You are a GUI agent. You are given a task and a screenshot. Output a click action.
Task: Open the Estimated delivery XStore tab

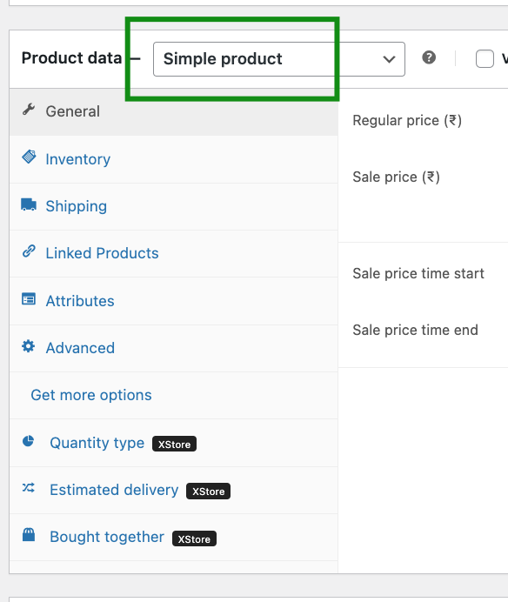(x=174, y=491)
